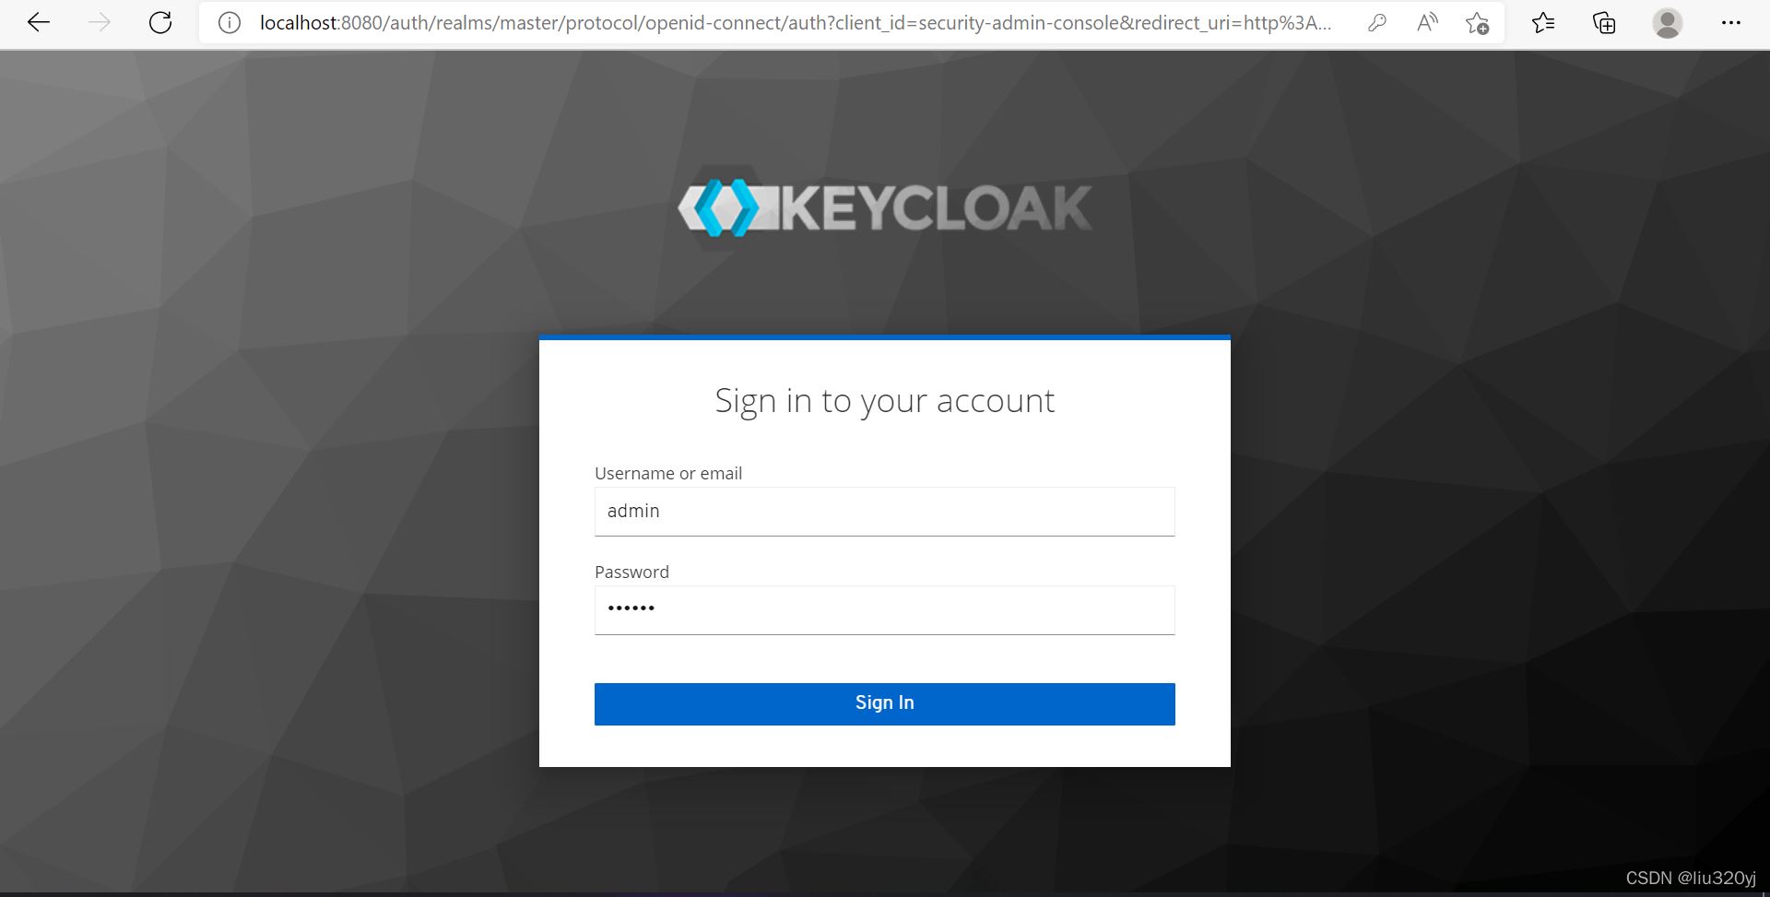This screenshot has width=1770, height=897.
Task: Open the Favorites list icon
Action: pyautogui.click(x=1543, y=23)
